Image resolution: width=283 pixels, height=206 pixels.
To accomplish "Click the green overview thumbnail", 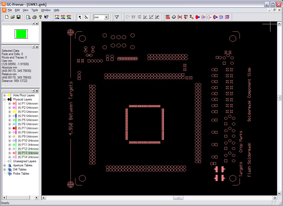I will click(x=21, y=34).
